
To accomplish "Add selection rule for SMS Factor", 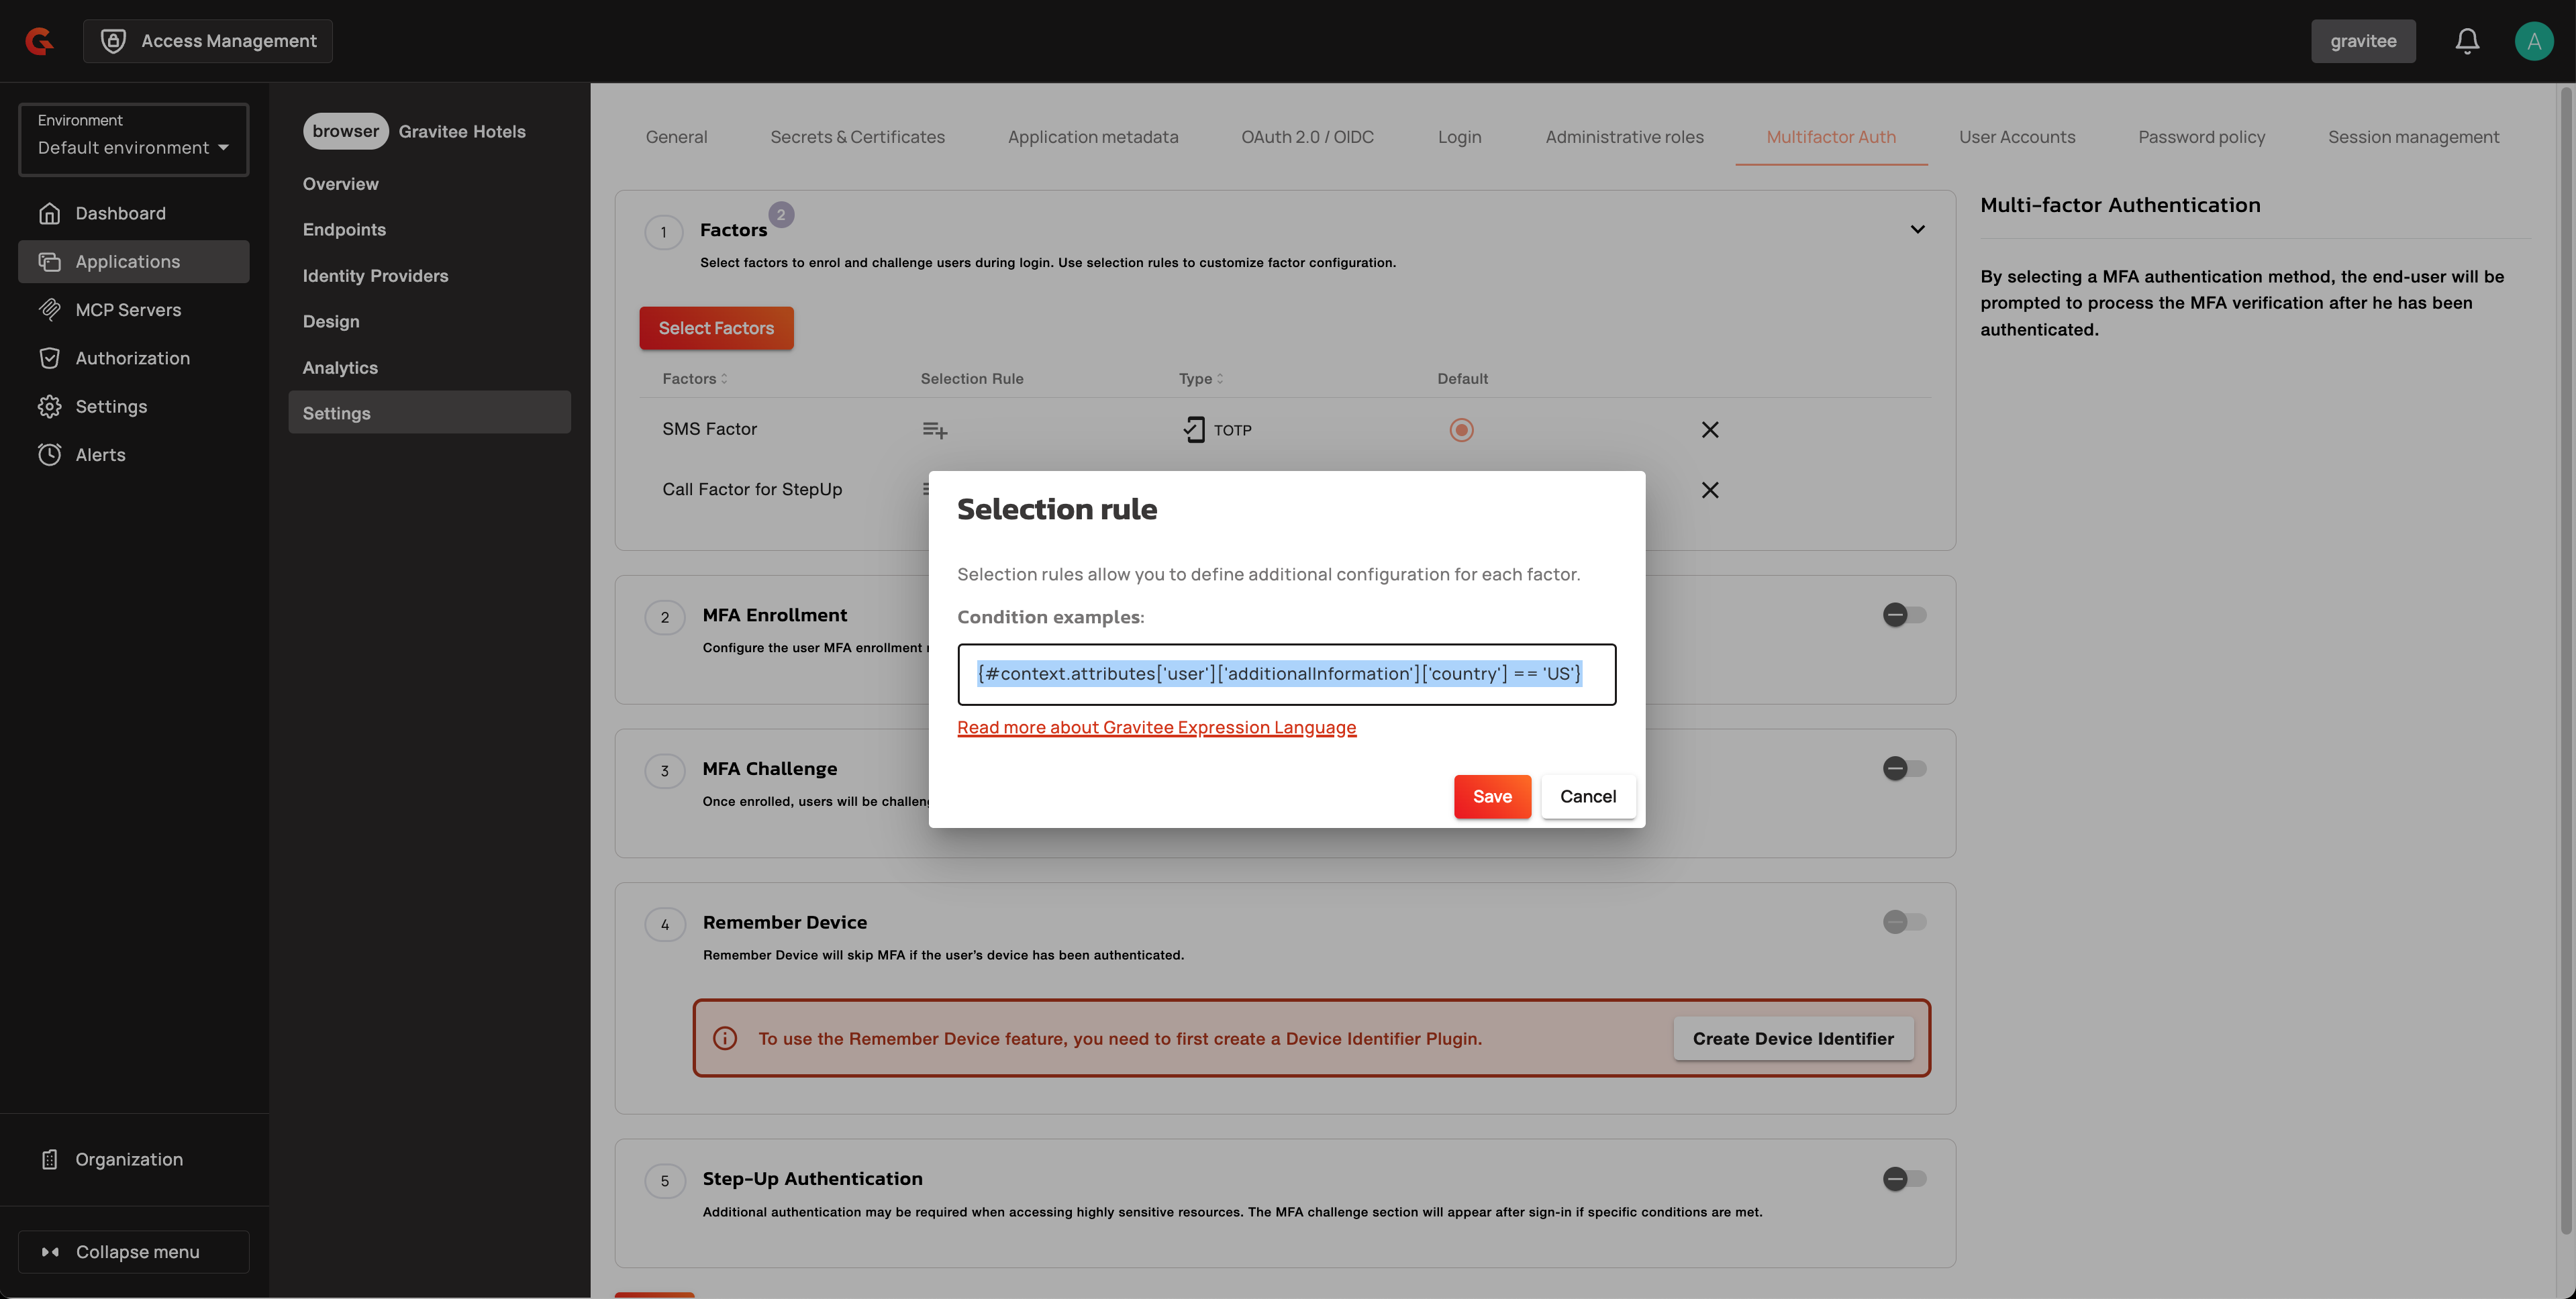I will [934, 430].
